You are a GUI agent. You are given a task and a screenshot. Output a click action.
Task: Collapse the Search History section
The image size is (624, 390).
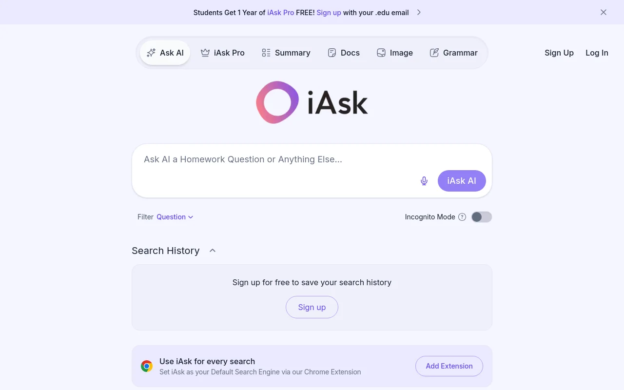tap(213, 250)
